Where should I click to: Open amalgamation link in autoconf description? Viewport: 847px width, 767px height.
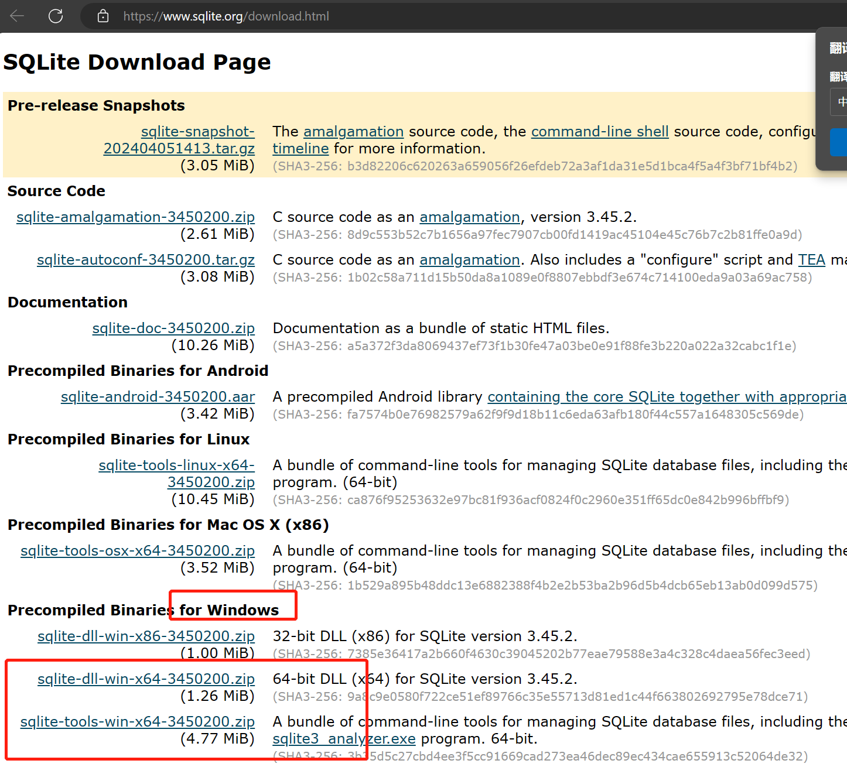pos(470,259)
